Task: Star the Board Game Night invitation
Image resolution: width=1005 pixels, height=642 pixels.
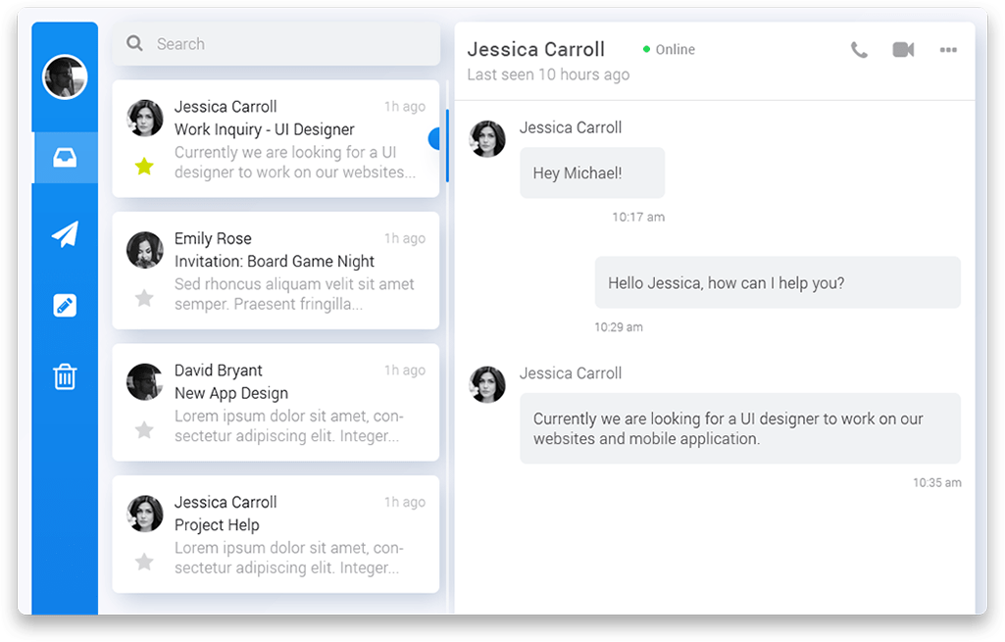Action: pos(144,298)
